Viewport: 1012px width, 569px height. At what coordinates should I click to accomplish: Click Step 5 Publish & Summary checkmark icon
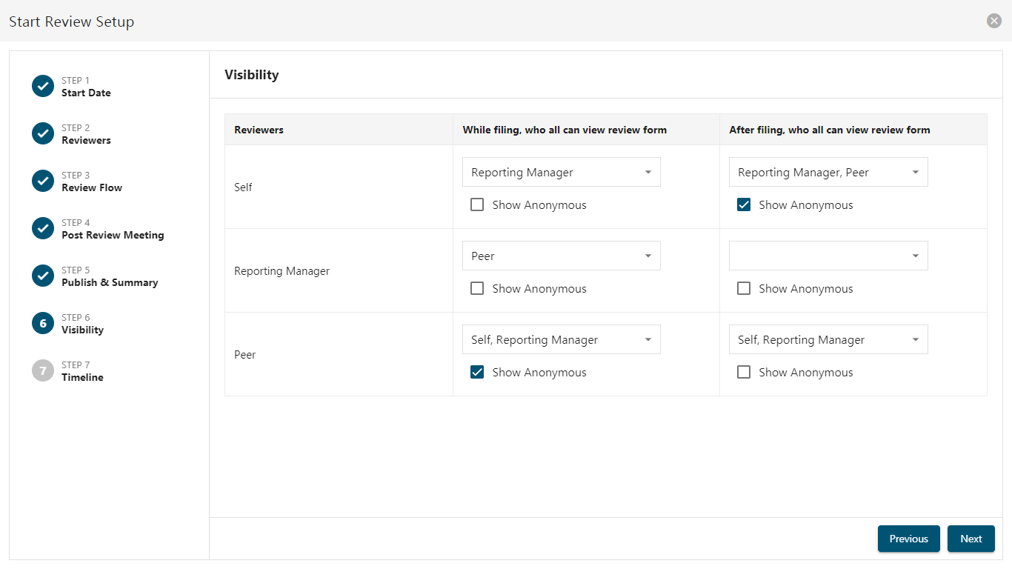[x=43, y=276]
